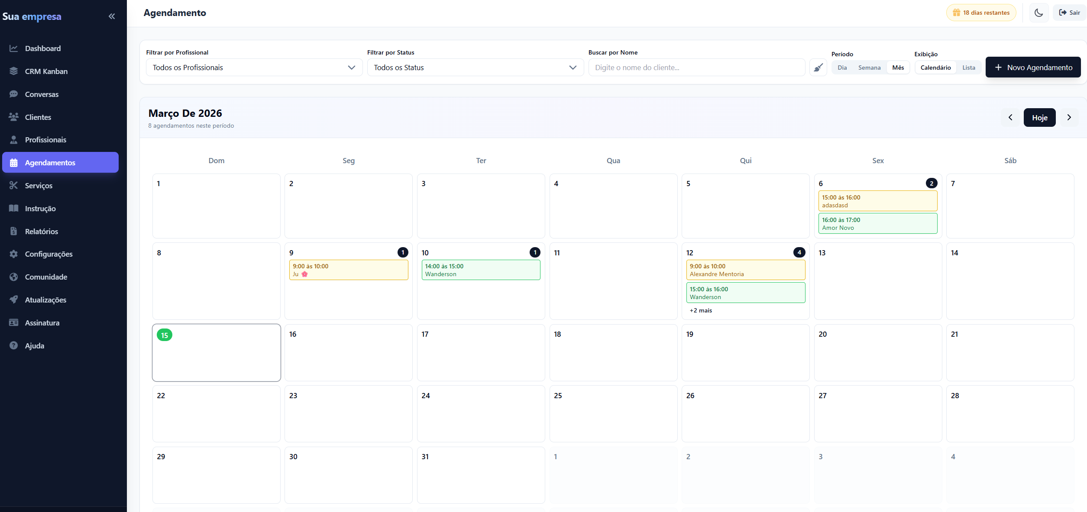Open the green 16:00 Amor Novo appointment
1087x512 pixels.
tap(877, 224)
